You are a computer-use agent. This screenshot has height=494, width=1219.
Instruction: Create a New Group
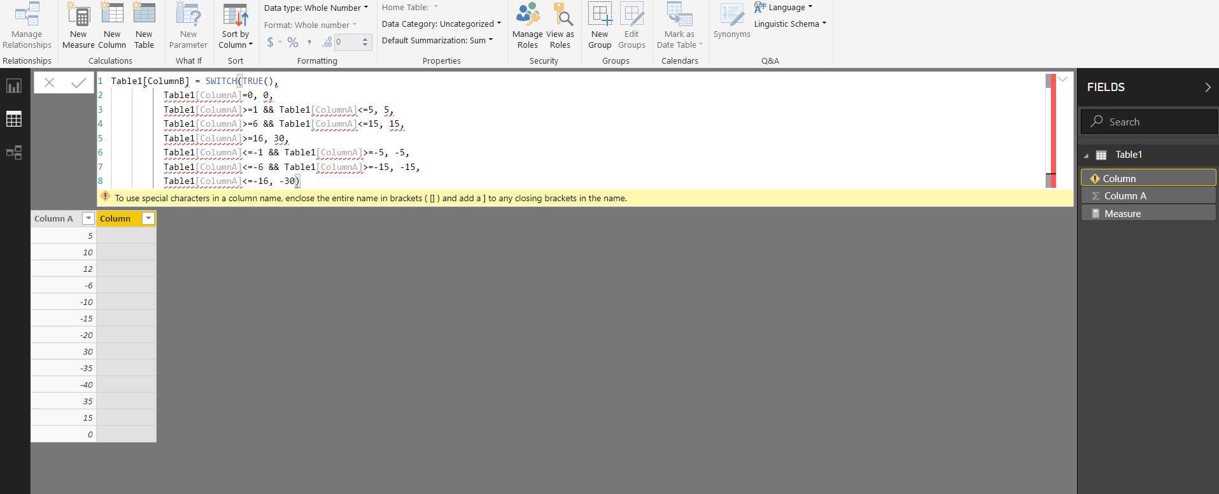tap(600, 25)
